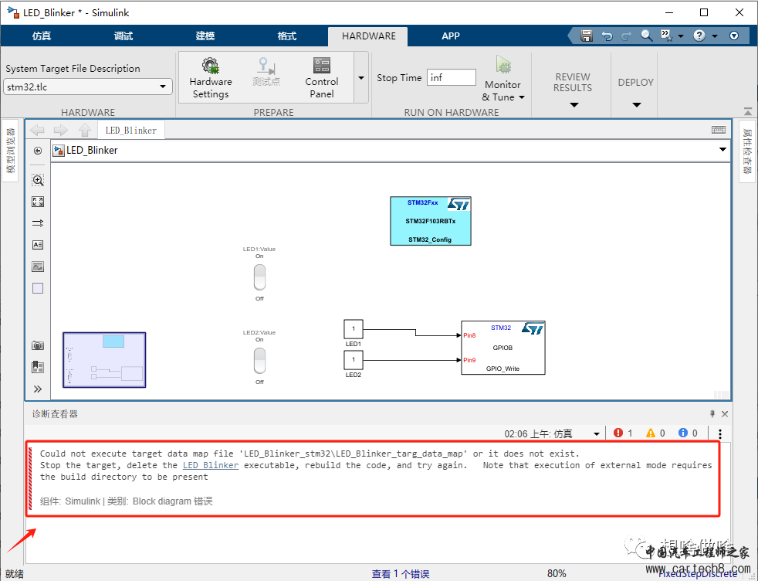Switch to the 调试 ribbon tab
Image resolution: width=758 pixels, height=581 pixels.
(124, 36)
